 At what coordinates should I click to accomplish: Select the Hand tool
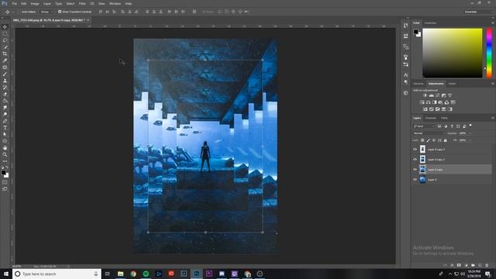[x=5, y=148]
